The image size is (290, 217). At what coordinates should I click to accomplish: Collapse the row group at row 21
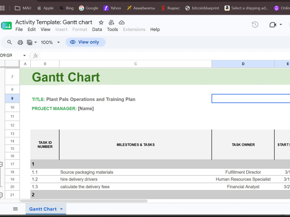[1, 195]
